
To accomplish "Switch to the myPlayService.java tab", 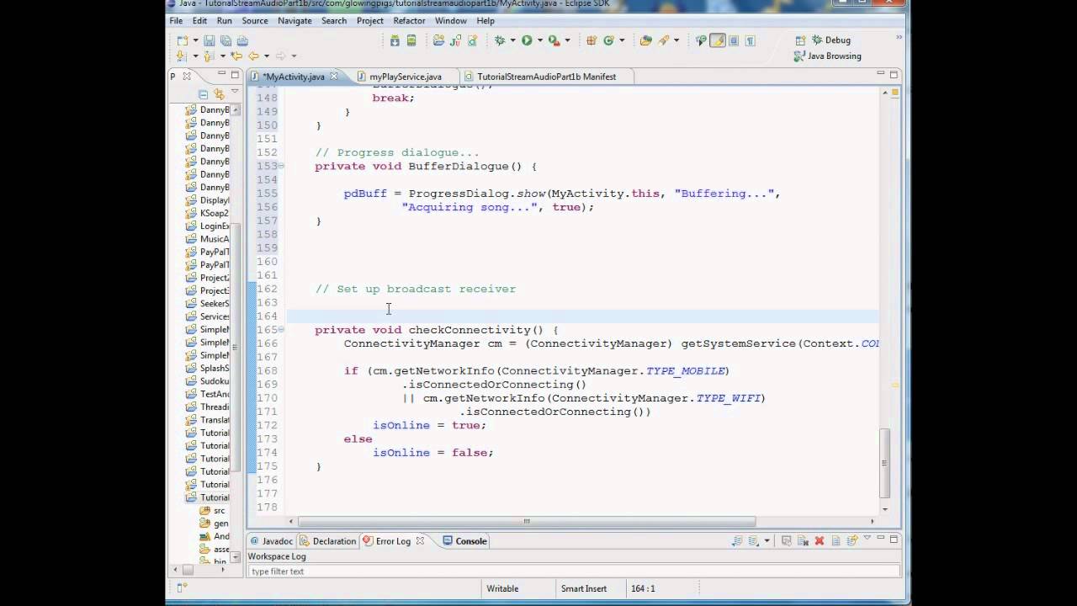I will click(x=405, y=77).
